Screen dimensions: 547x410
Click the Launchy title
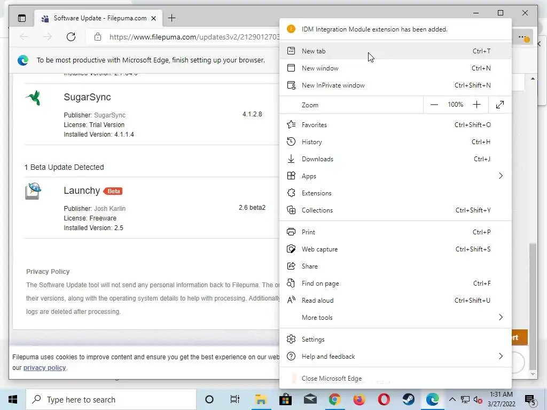click(82, 191)
